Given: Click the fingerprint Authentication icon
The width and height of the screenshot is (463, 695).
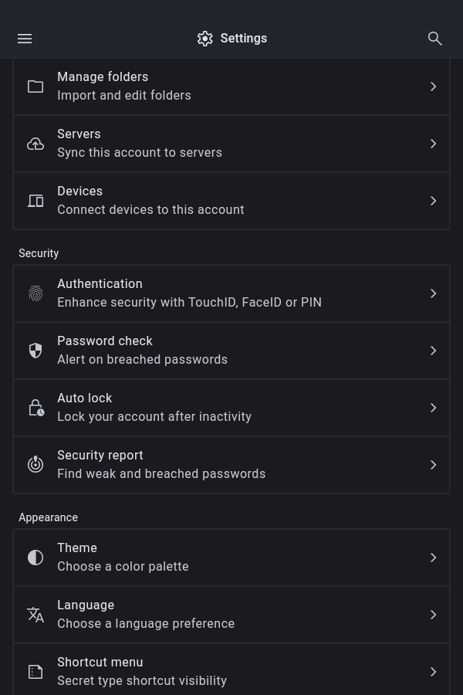Looking at the screenshot, I should click(x=35, y=293).
